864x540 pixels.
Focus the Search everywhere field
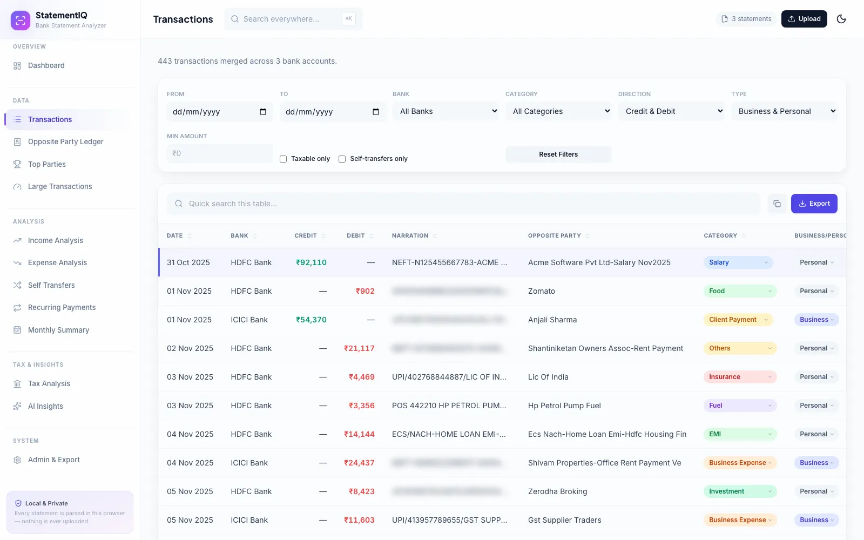coord(293,19)
